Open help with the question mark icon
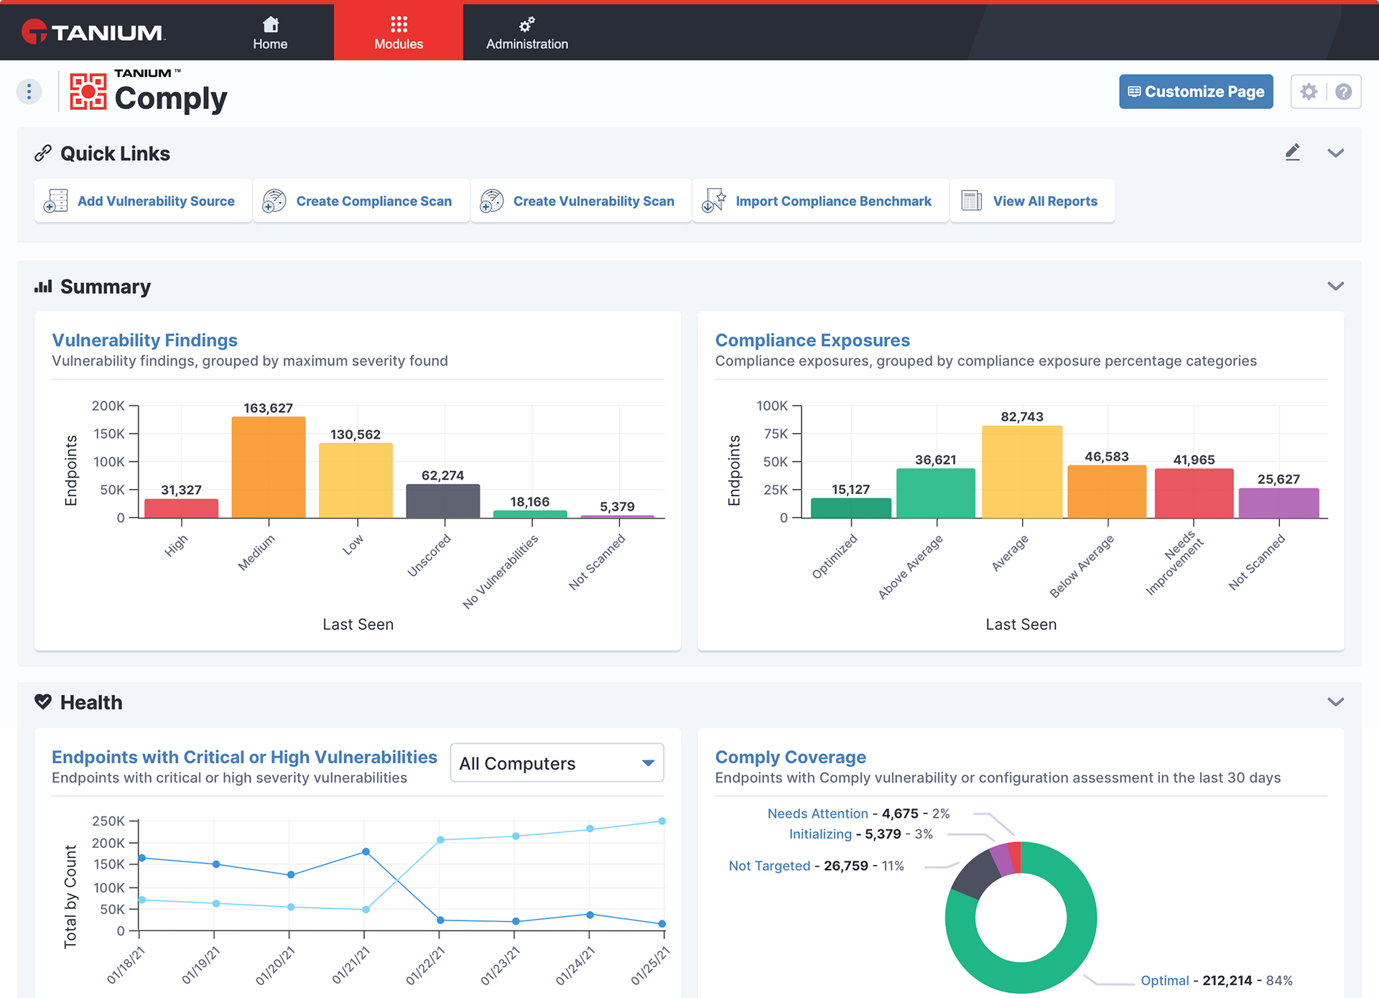Screen dimensions: 1379x998 point(1343,91)
